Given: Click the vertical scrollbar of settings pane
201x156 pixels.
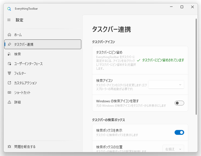Looking at the screenshot, I should (196, 67).
